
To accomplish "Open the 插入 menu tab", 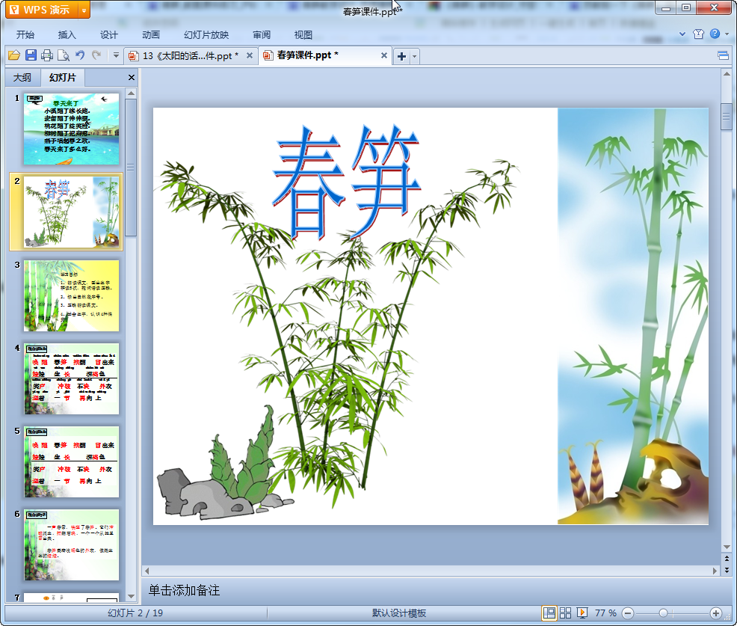I will [x=67, y=35].
